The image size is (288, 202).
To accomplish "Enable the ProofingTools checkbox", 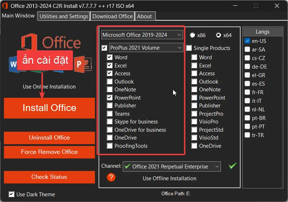I will [x=110, y=146].
